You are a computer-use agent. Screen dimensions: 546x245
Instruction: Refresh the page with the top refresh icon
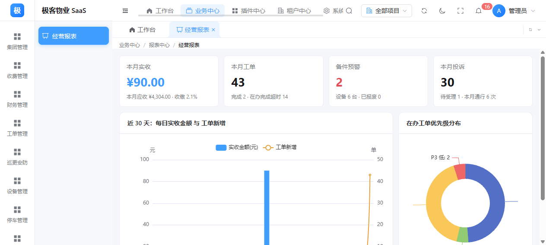(424, 11)
